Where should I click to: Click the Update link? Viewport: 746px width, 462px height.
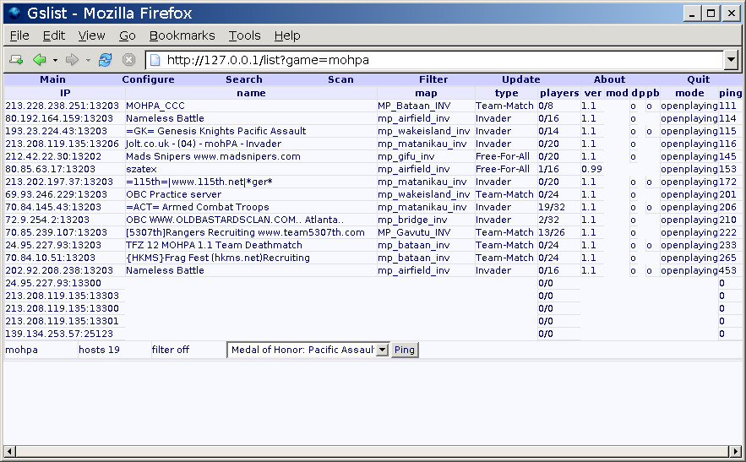[520, 79]
